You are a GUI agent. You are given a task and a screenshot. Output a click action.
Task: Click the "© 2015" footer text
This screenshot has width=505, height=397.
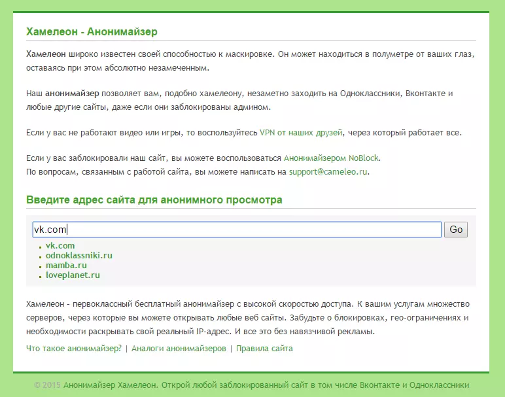pyautogui.click(x=47, y=385)
